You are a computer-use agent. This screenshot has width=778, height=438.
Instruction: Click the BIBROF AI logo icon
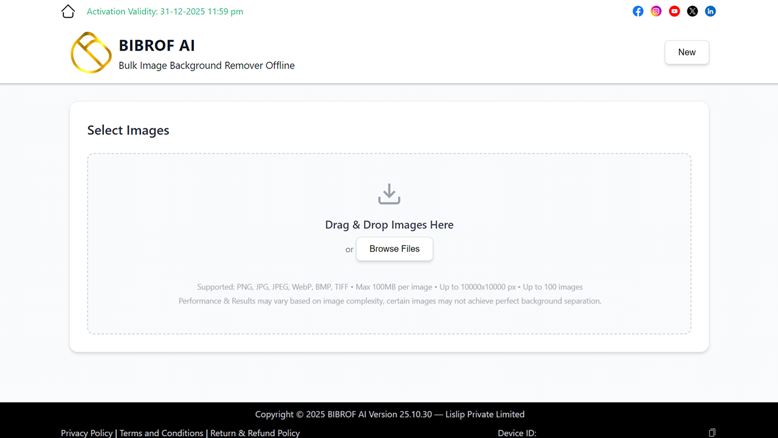[91, 52]
